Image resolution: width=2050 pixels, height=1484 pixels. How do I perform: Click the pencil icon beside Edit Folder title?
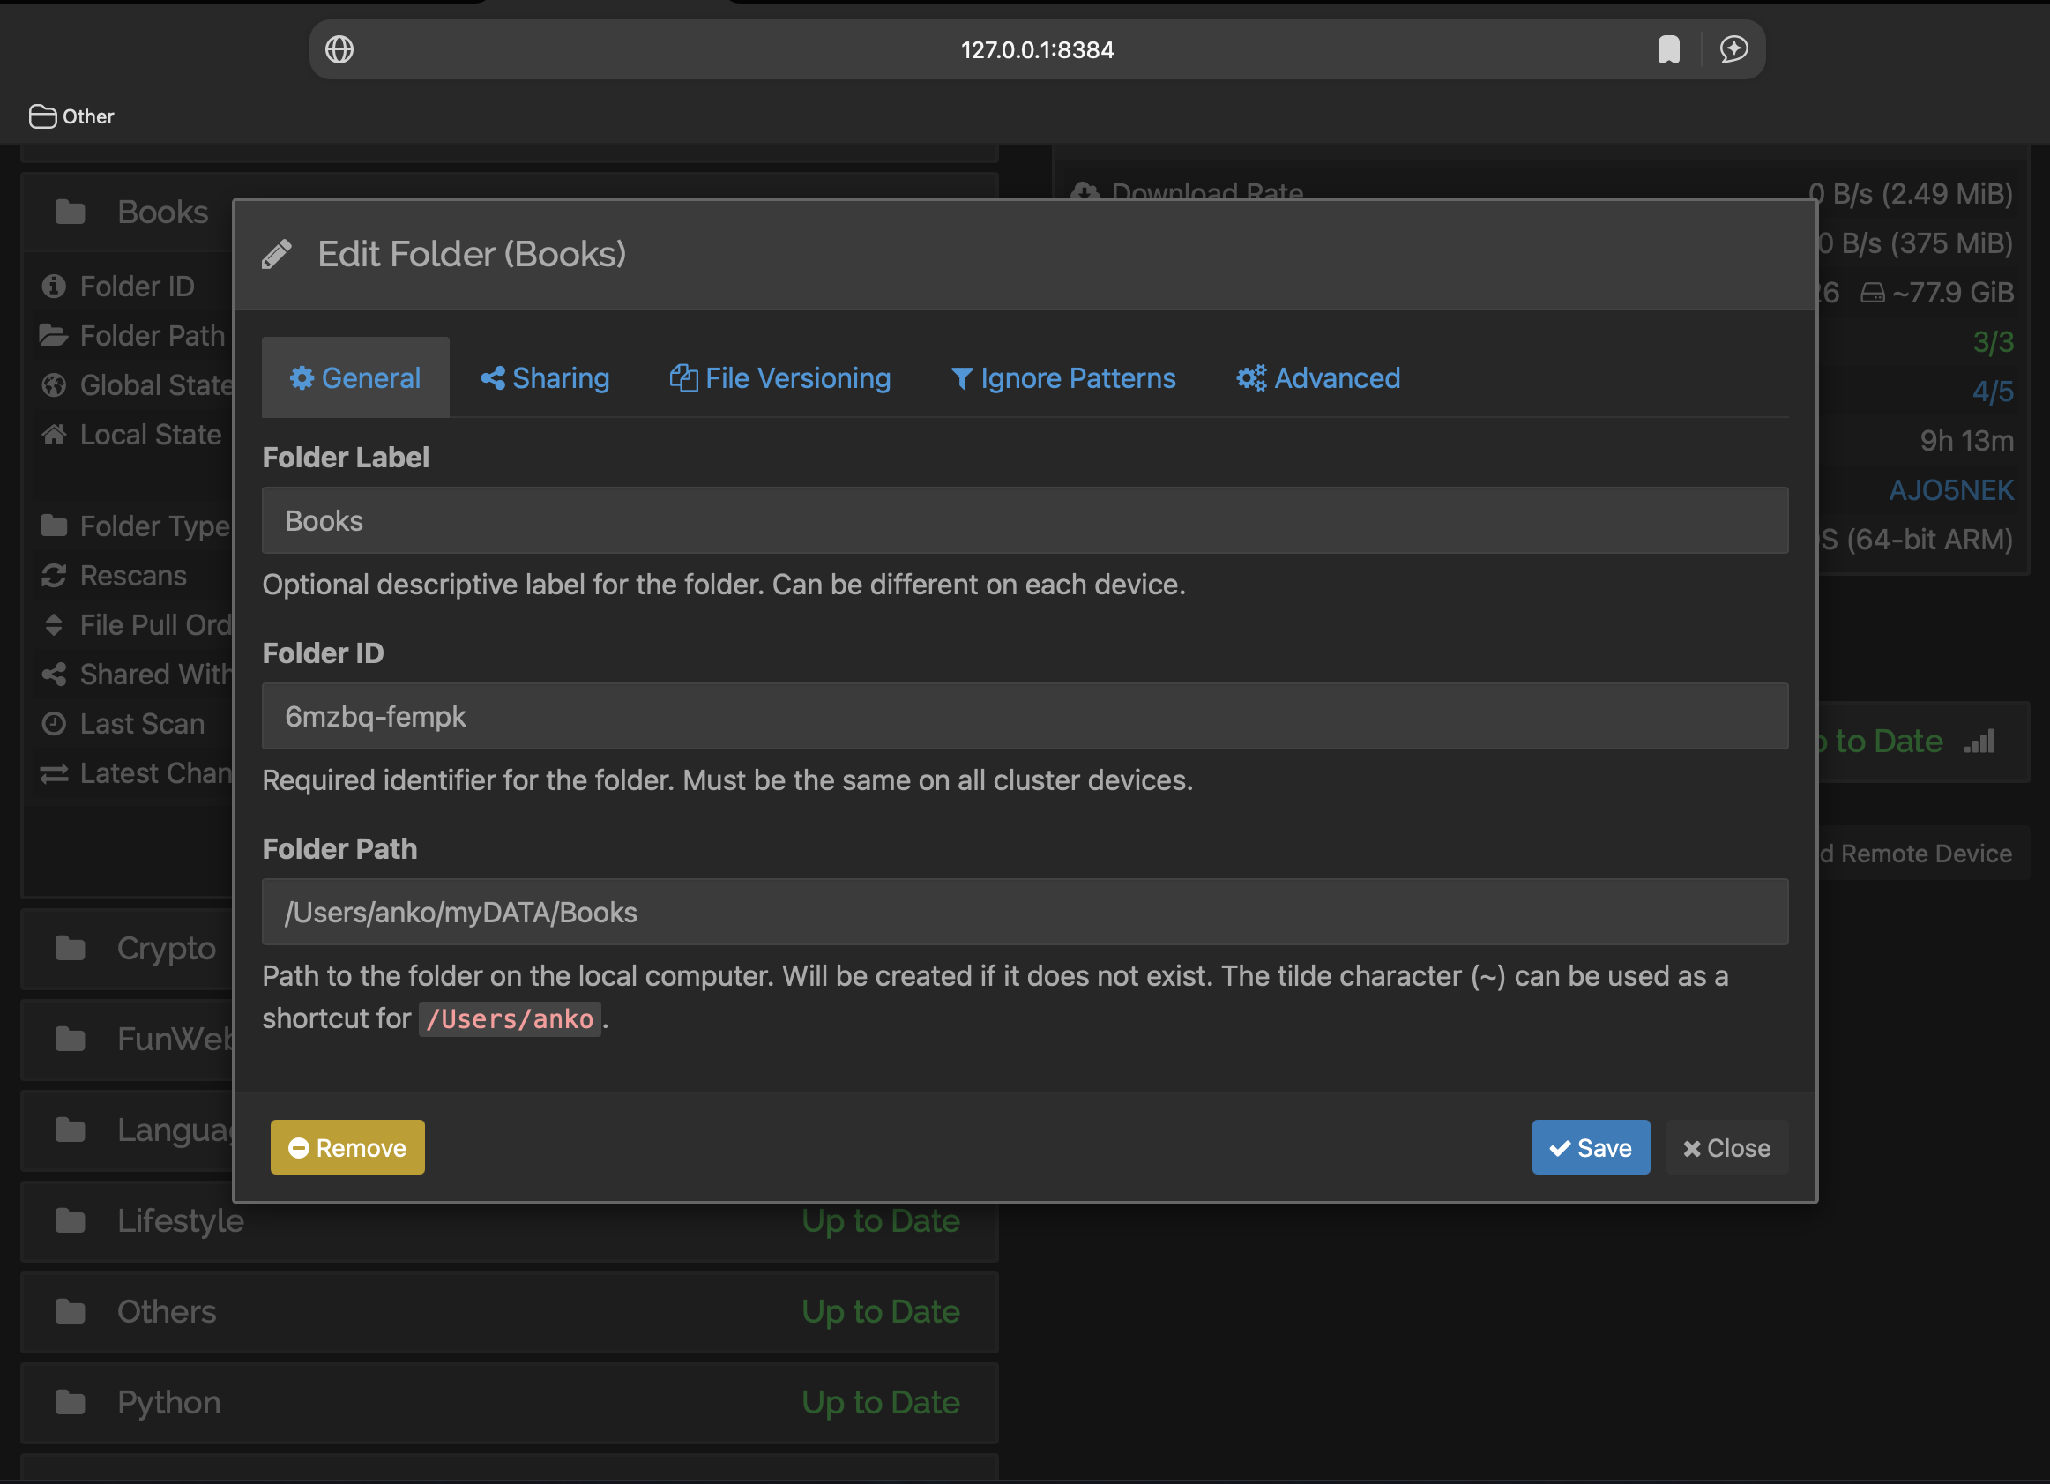pyautogui.click(x=278, y=255)
